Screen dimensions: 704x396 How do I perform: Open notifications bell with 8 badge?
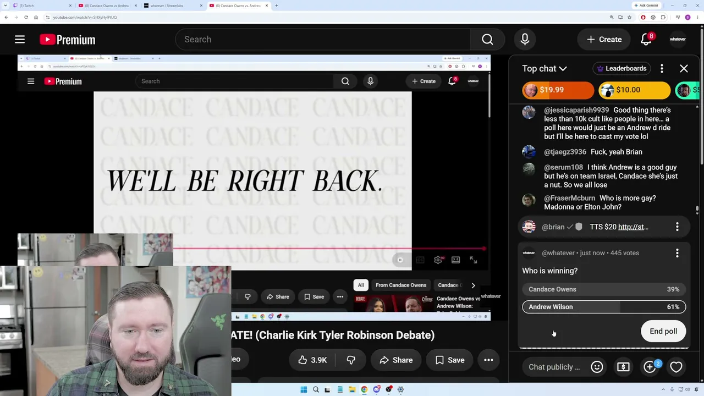[646, 39]
